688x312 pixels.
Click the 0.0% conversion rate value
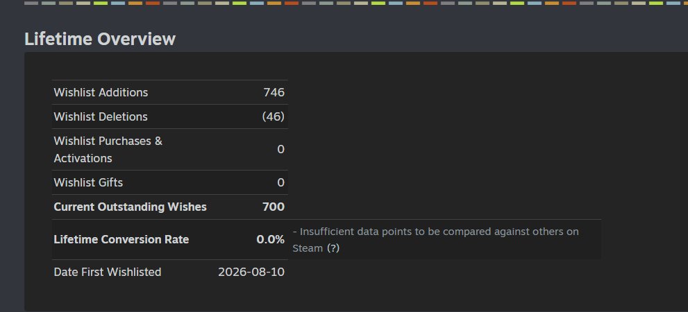(270, 240)
